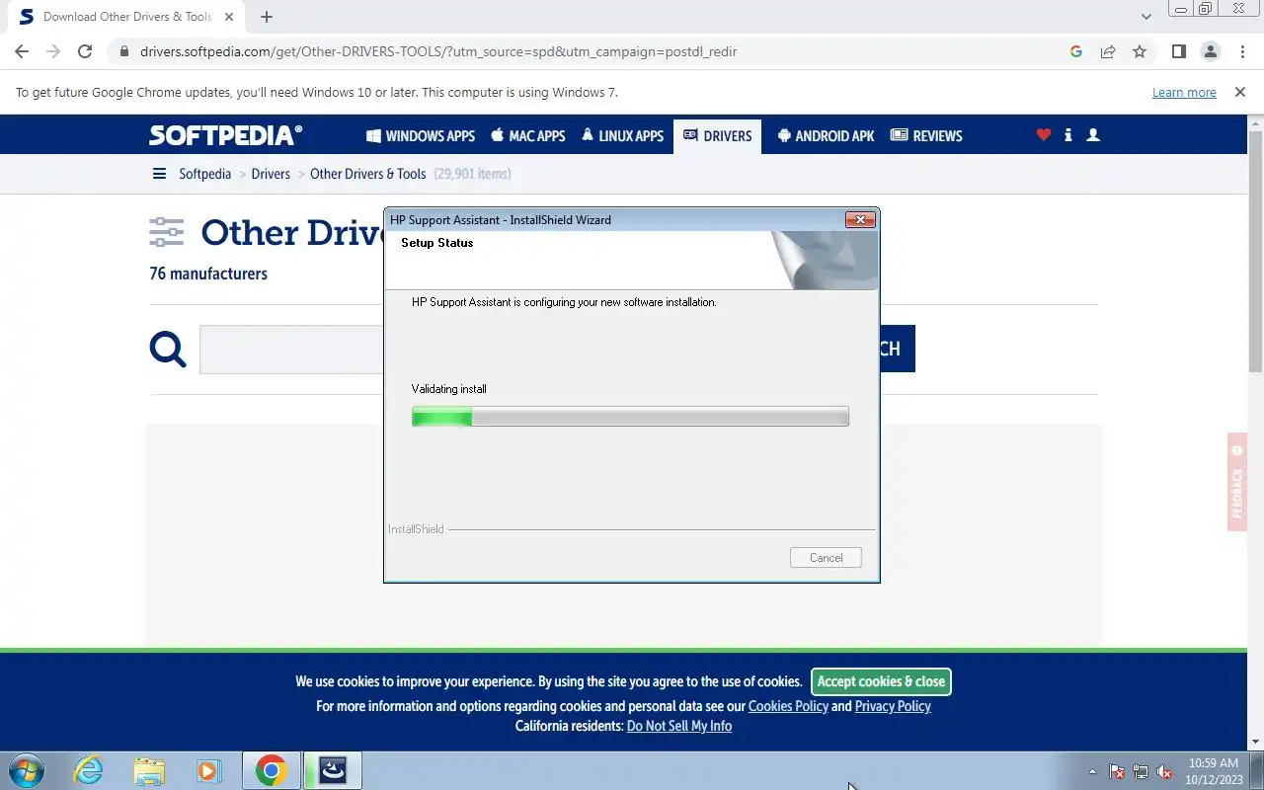This screenshot has width=1264, height=790.
Task: Open the Cookies Policy link
Action: click(x=788, y=706)
